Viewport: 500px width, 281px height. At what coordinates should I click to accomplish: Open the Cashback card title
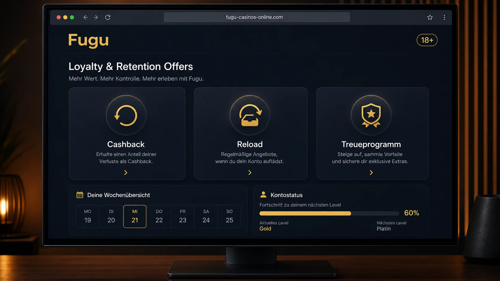[x=126, y=144]
